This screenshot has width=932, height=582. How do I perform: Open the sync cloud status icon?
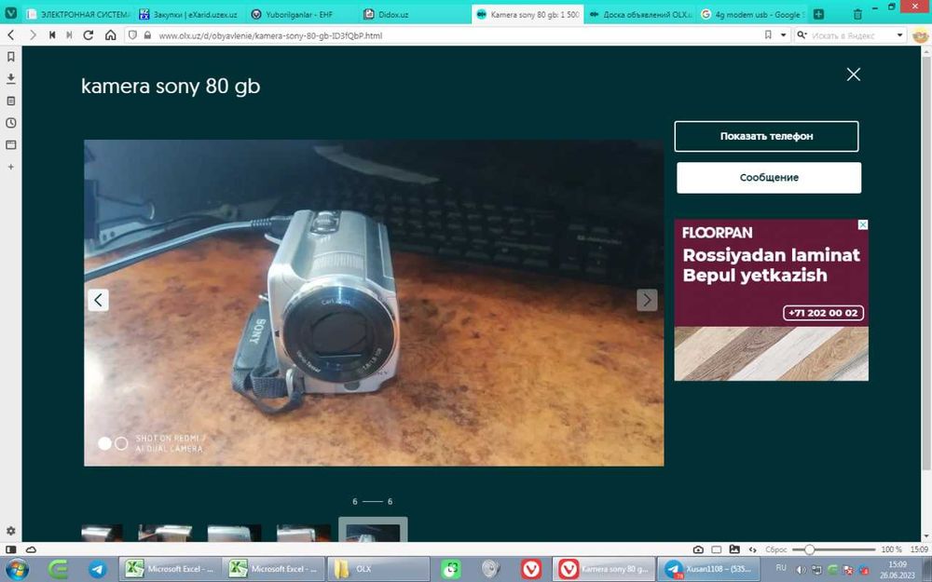coord(31,549)
